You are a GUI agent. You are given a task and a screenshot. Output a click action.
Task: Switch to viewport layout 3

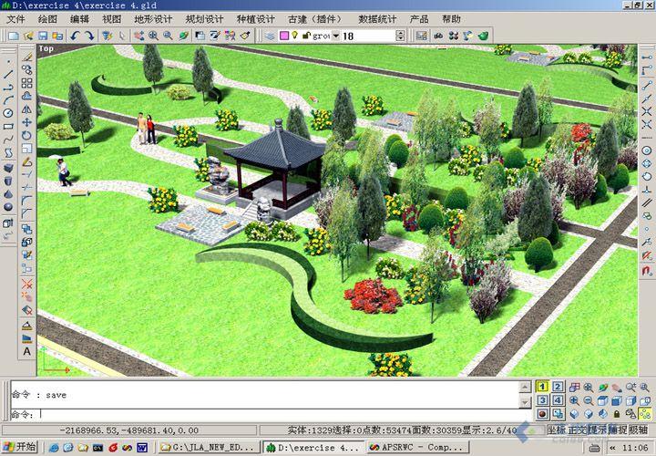tap(543, 400)
